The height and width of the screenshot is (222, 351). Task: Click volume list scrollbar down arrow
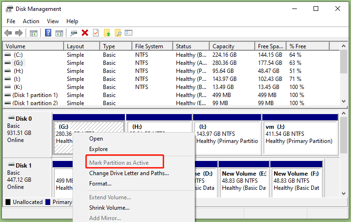click(x=343, y=101)
